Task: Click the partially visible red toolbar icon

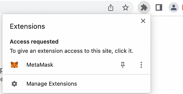Action: point(182,8)
